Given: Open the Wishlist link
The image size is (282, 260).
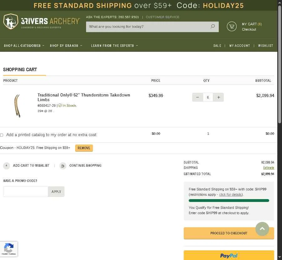Looking at the screenshot, I should click(265, 46).
